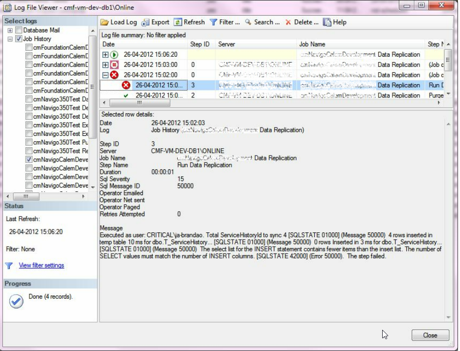Viewport: 460px width, 351px height.
Task: Click the Delete red X icon
Action: [x=288, y=22]
